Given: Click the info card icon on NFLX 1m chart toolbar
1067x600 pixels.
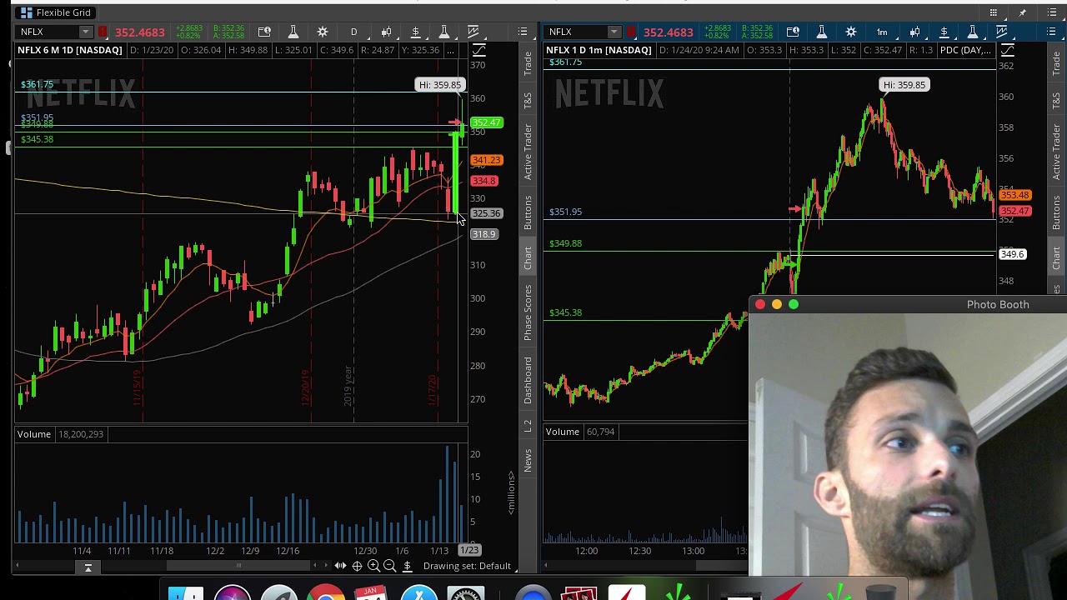Looking at the screenshot, I should (793, 32).
